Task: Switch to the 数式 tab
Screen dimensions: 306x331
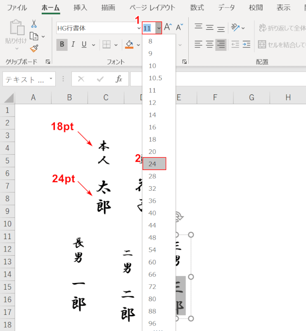Action: point(197,8)
